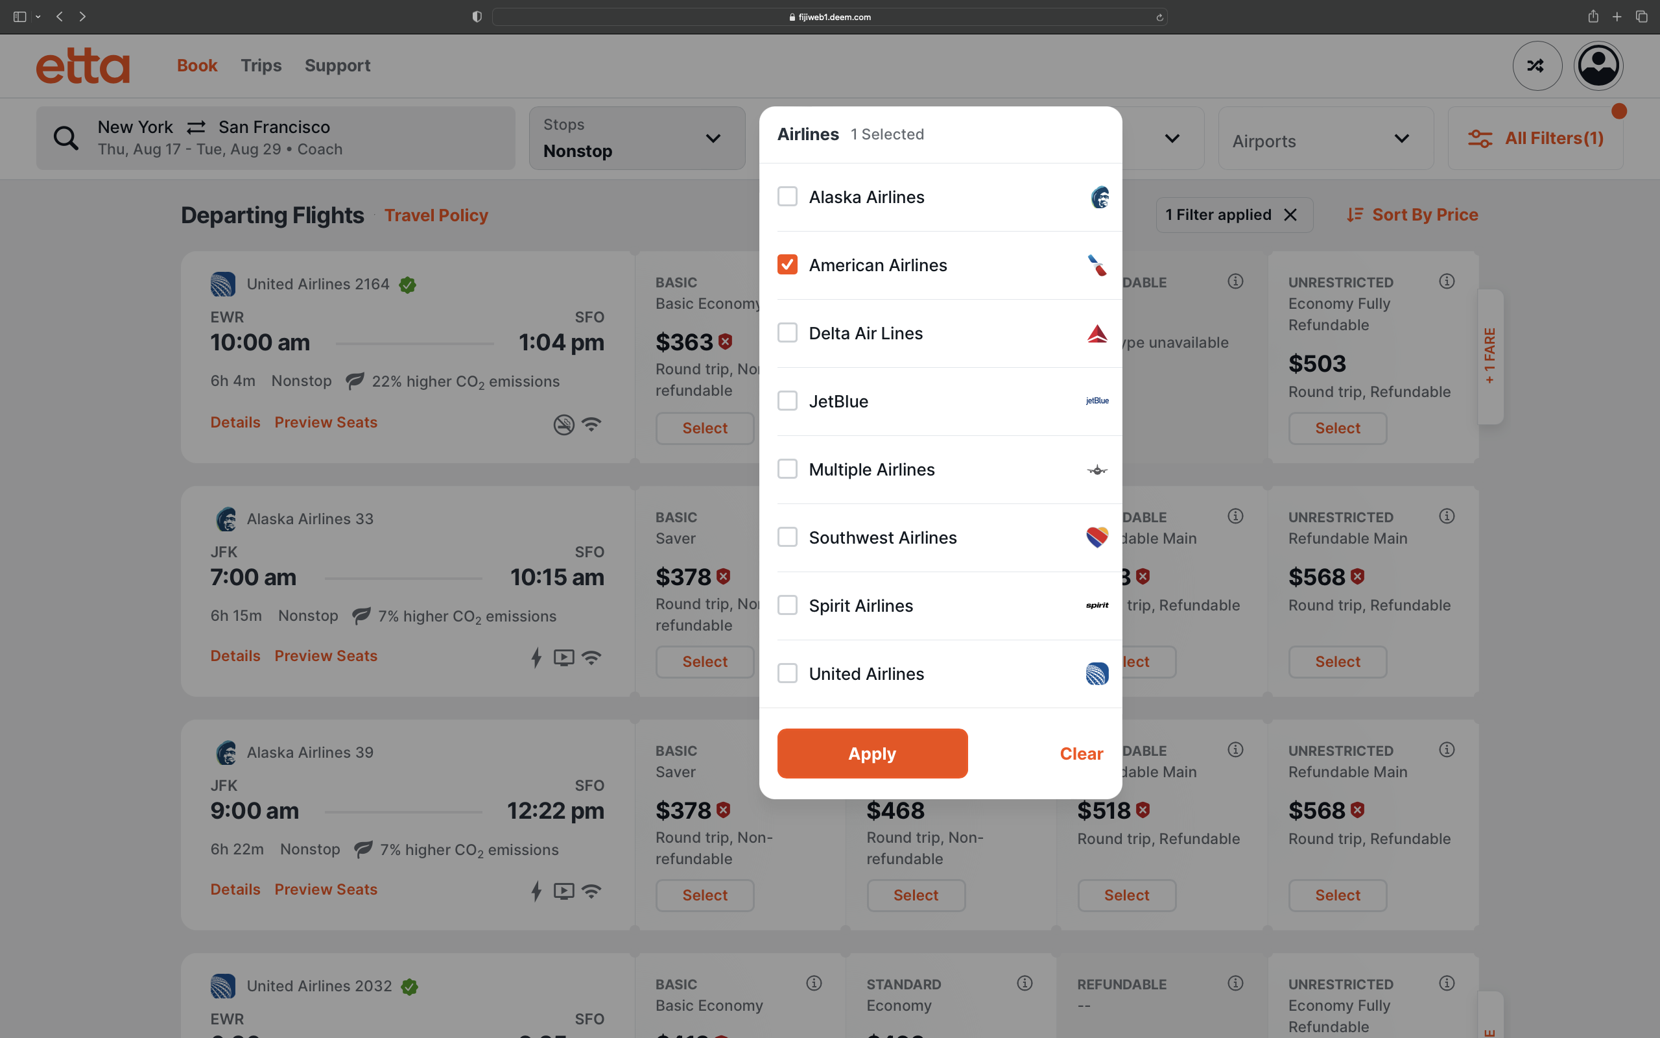Click the green preferred badge on United 2164
Image resolution: width=1660 pixels, height=1038 pixels.
click(407, 284)
